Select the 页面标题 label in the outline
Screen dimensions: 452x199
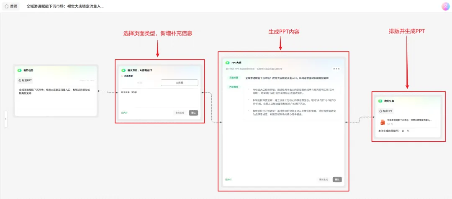point(234,78)
